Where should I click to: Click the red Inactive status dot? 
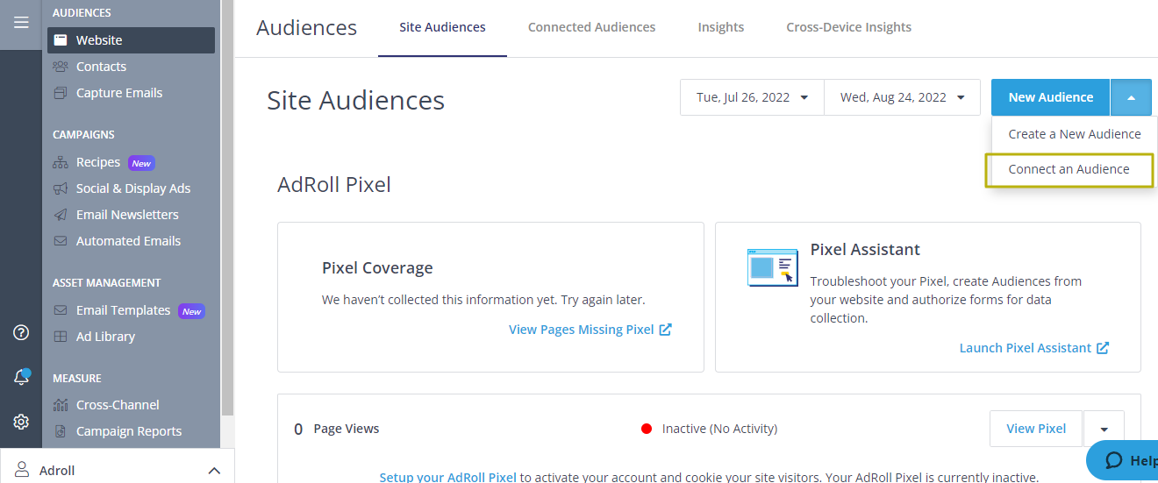pos(647,429)
